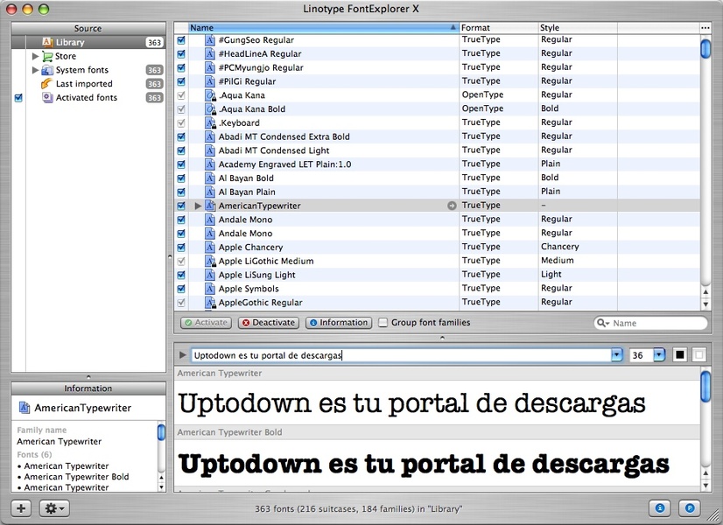
Task: Expand the AmericanTypewriter font family row
Action: (x=198, y=206)
